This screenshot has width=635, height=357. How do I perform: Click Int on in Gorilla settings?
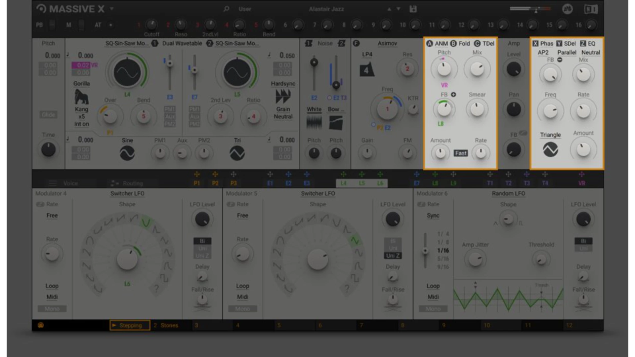coord(81,124)
